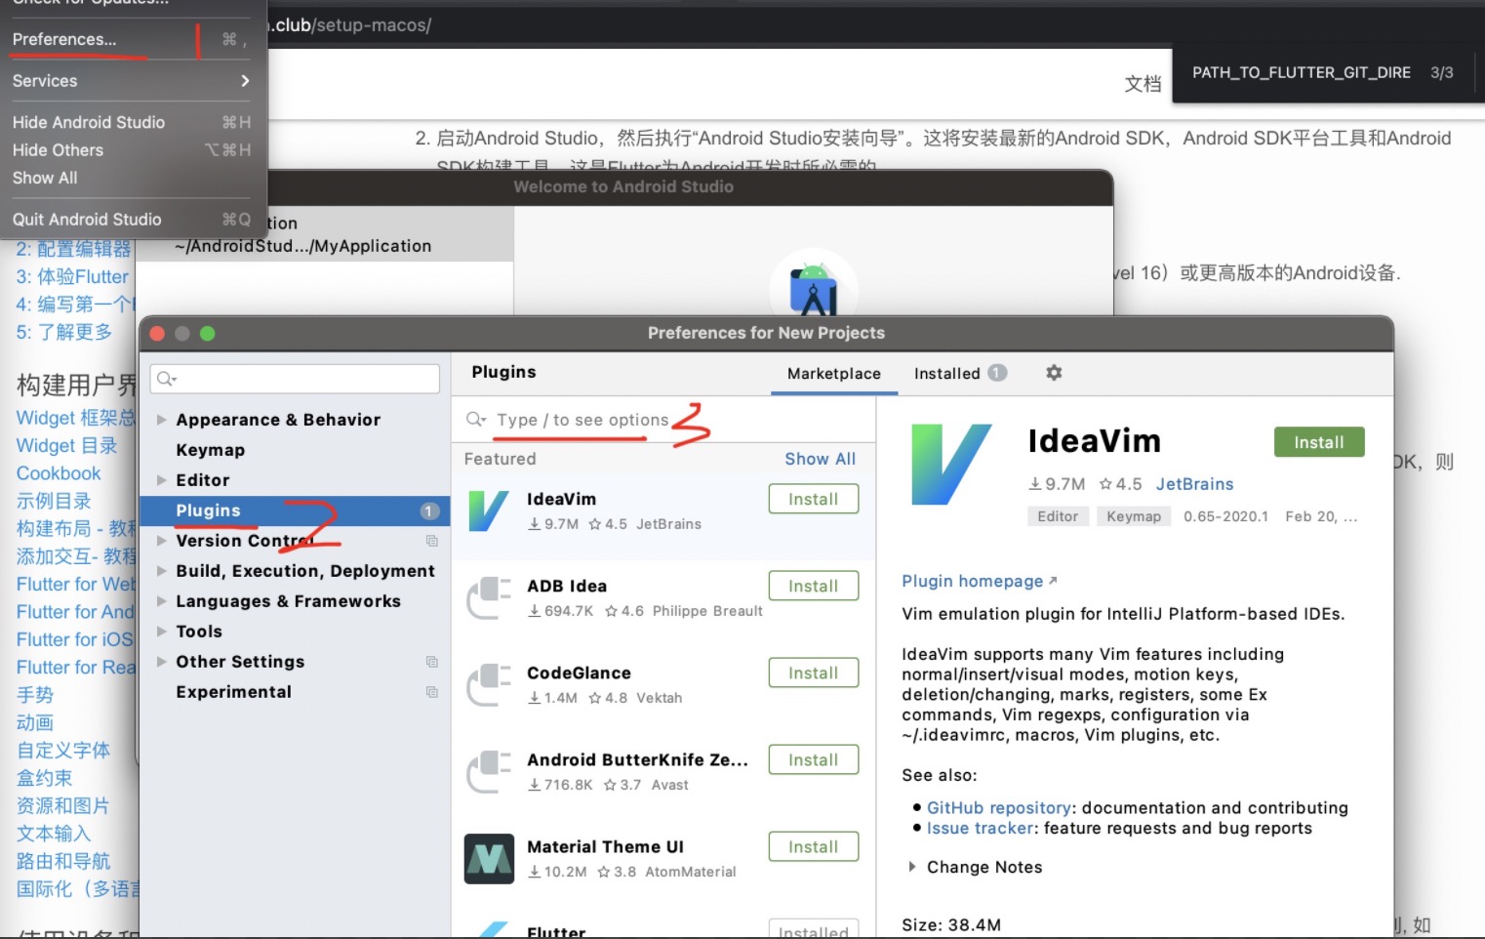This screenshot has height=939, width=1485.
Task: Open 5: 了解更多 link in browser sidebar
Action: (x=63, y=332)
